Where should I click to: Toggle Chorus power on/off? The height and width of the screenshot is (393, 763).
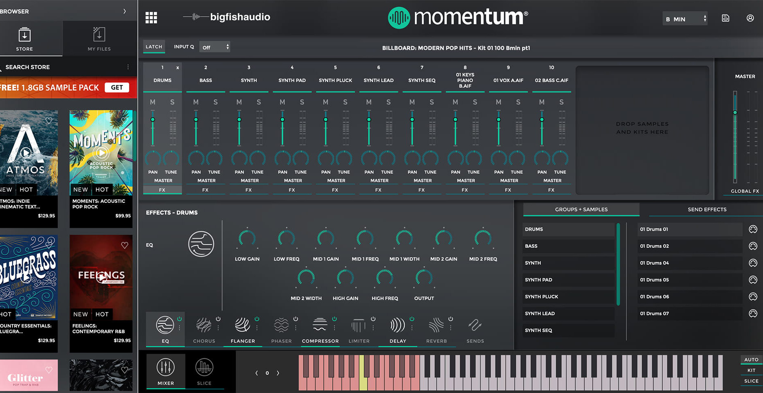coord(218,319)
